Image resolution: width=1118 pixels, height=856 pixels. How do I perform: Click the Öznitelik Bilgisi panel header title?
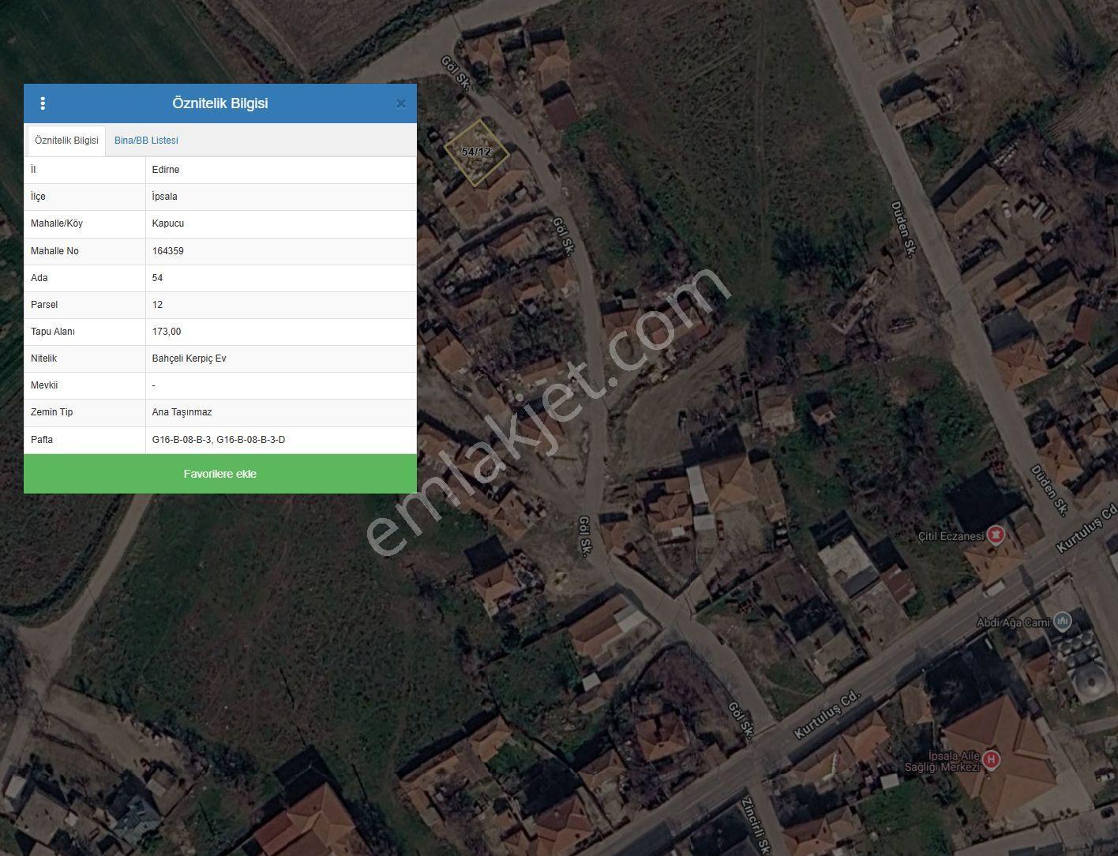[x=220, y=103]
